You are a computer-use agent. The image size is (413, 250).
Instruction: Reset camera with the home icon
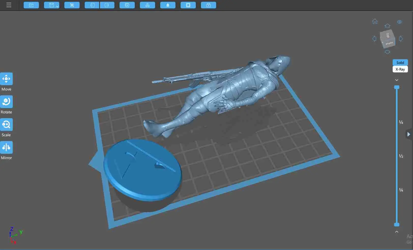coord(375,21)
